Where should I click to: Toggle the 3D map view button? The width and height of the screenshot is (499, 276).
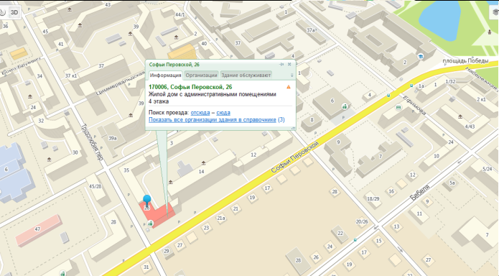coord(14,12)
